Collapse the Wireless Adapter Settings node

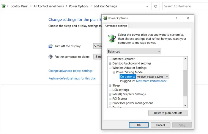(x=110, y=68)
